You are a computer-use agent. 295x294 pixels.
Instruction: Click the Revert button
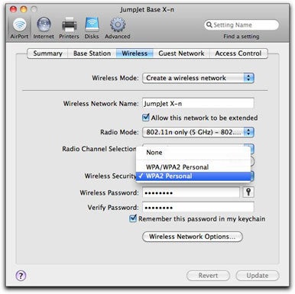[208, 276]
